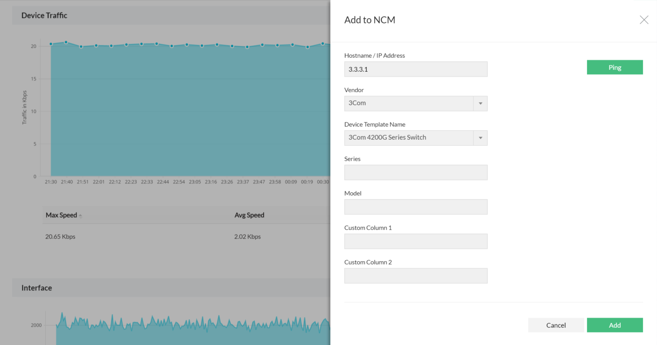
Task: Click into the Series text field
Action: pyautogui.click(x=416, y=172)
